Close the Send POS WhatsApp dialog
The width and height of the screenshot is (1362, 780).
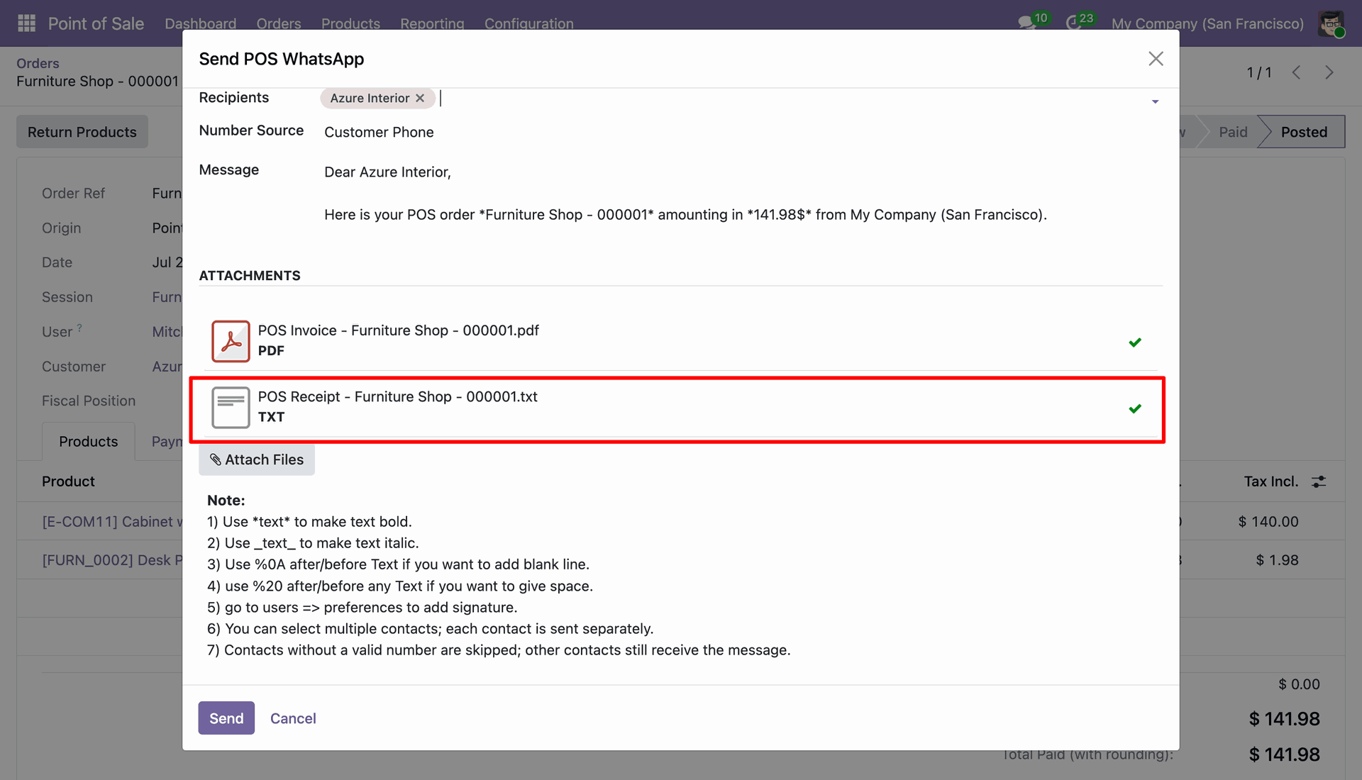click(1156, 59)
